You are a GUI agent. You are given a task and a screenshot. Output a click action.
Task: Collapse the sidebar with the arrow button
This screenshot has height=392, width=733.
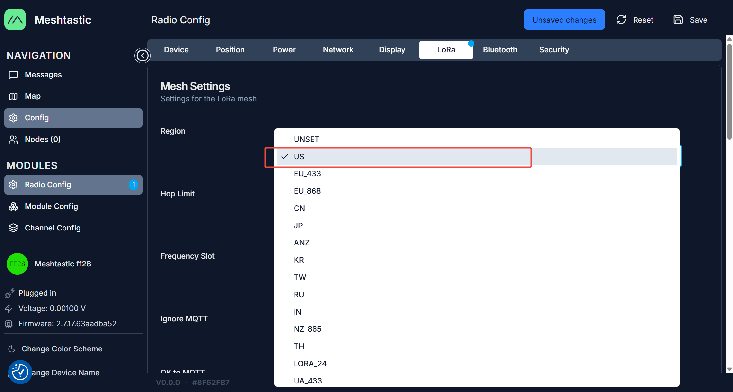click(x=142, y=56)
